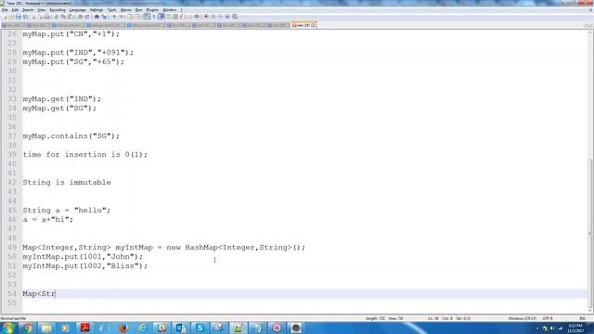Toggle INS insert mode in status bar

[x=583, y=318]
